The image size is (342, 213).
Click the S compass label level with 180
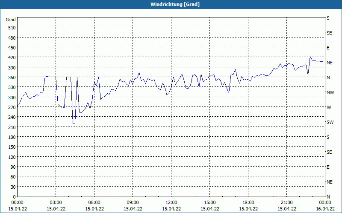pyautogui.click(x=328, y=137)
